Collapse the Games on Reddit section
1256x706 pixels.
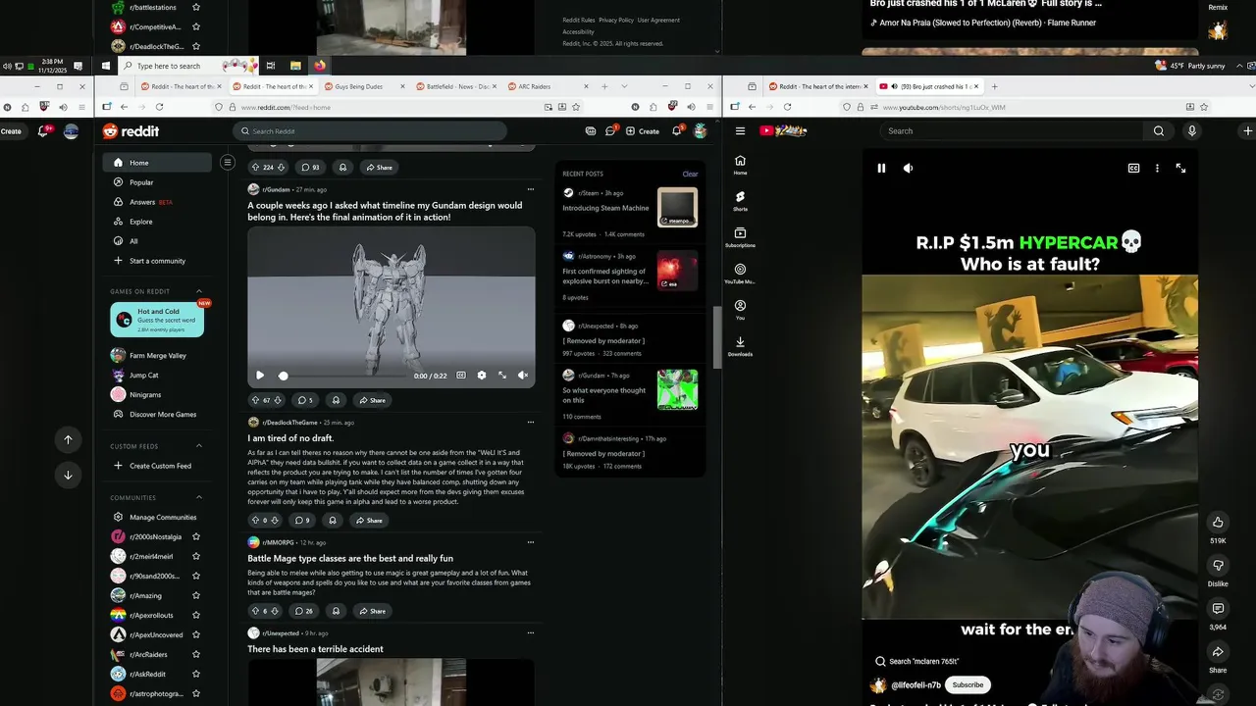point(199,291)
